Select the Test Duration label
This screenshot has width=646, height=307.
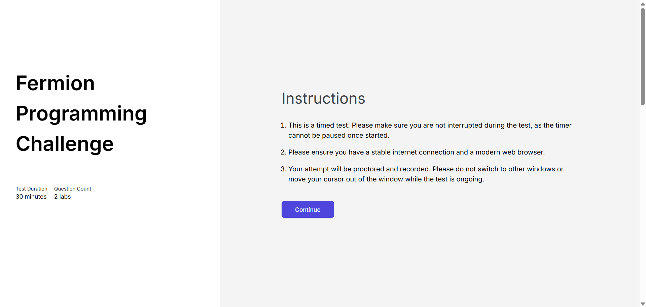coord(31,189)
